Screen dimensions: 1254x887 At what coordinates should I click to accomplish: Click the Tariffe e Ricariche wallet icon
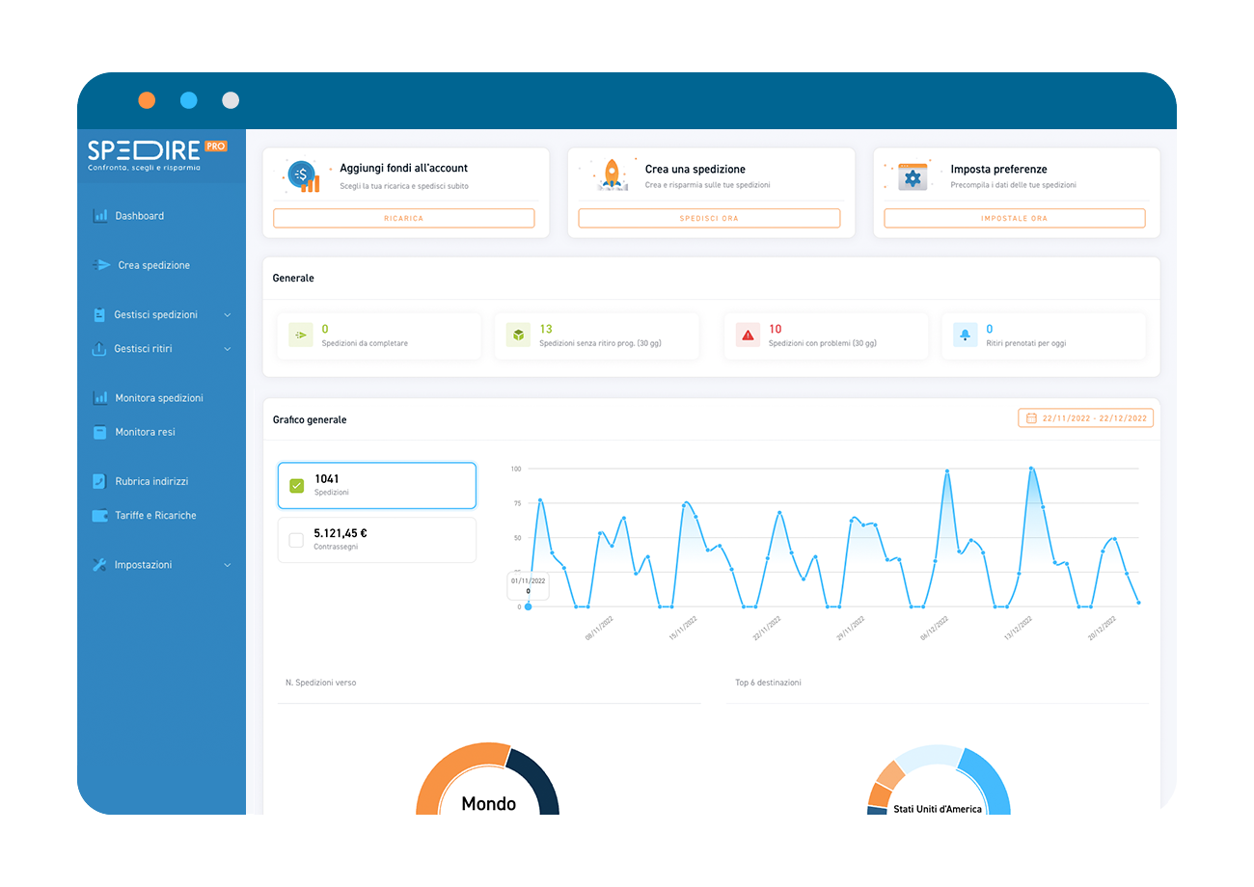tap(99, 515)
